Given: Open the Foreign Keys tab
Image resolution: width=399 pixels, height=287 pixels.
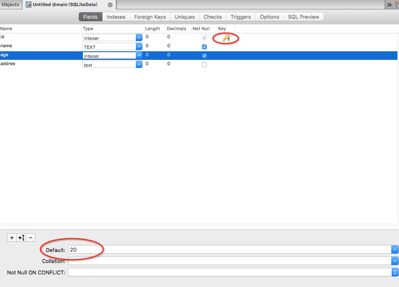Looking at the screenshot, I should pos(150,17).
